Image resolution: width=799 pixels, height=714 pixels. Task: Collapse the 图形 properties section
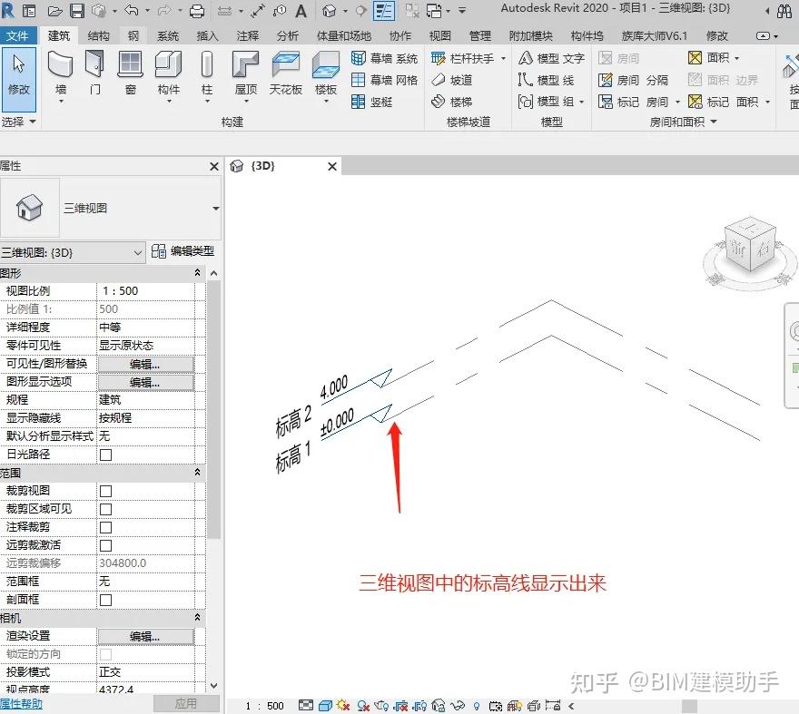coord(197,273)
